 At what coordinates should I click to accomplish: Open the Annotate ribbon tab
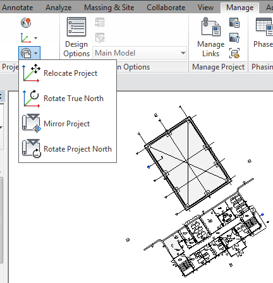pyautogui.click(x=17, y=8)
